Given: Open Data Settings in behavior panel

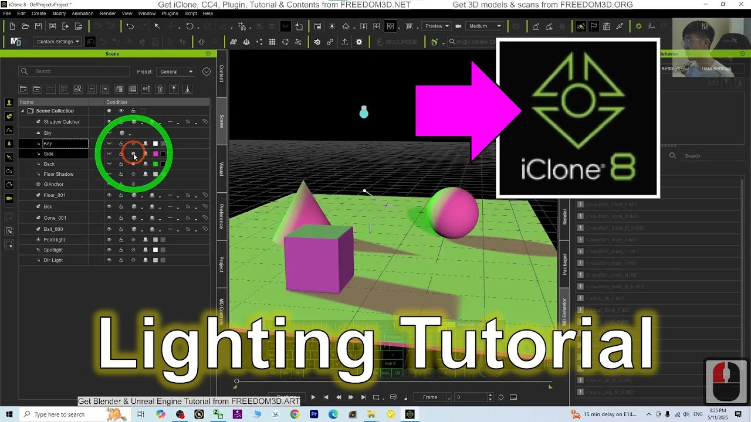Looking at the screenshot, I should tap(716, 69).
